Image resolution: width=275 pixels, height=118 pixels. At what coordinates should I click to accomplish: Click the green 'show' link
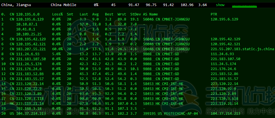point(220,5)
